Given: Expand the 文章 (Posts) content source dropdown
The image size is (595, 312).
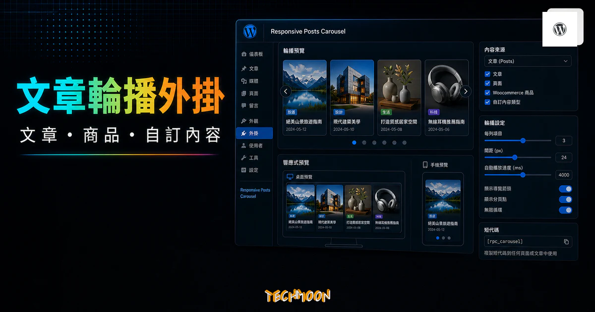Looking at the screenshot, I should (x=528, y=61).
